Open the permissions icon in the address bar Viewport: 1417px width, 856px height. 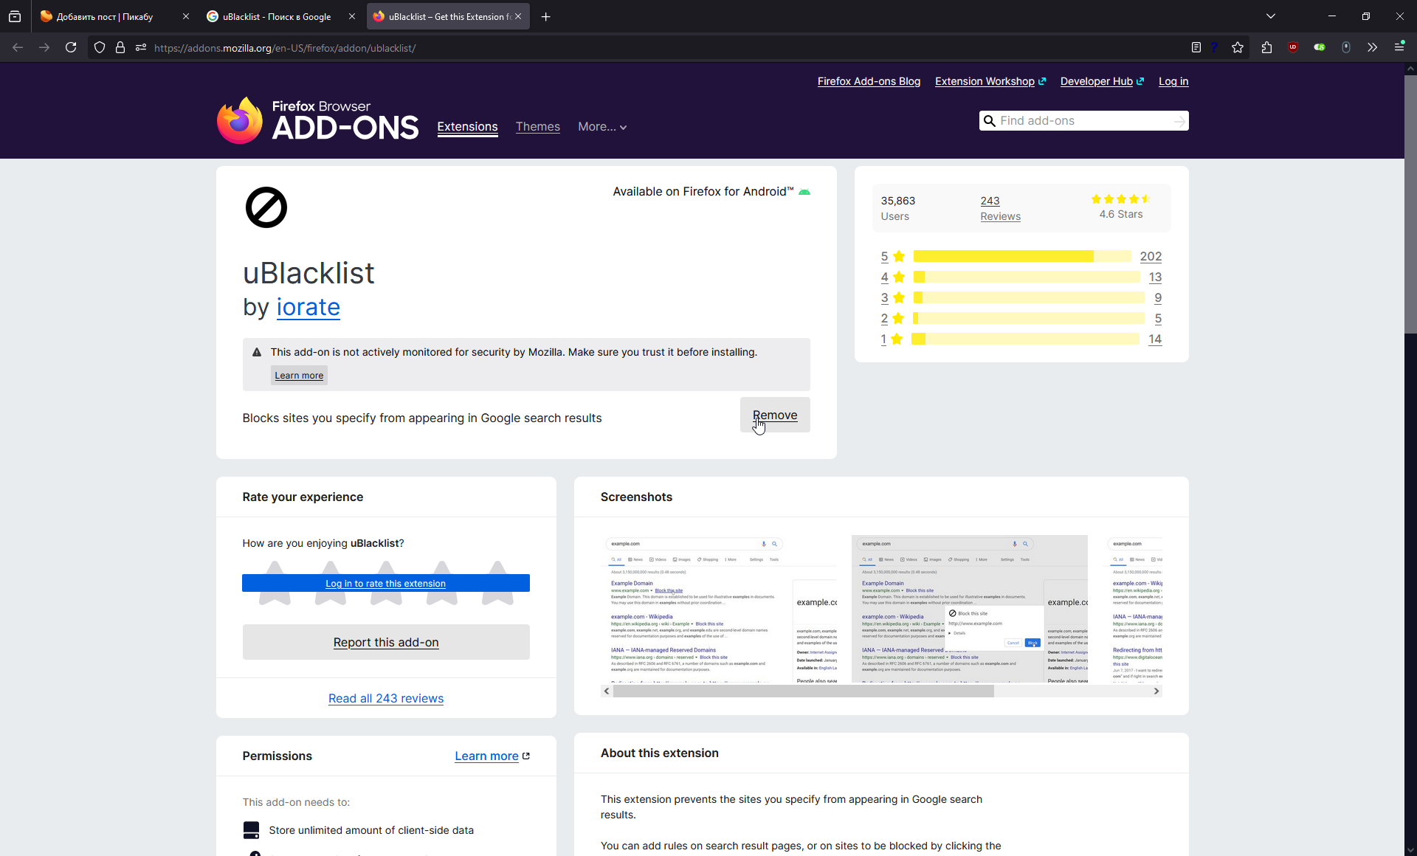pos(141,47)
